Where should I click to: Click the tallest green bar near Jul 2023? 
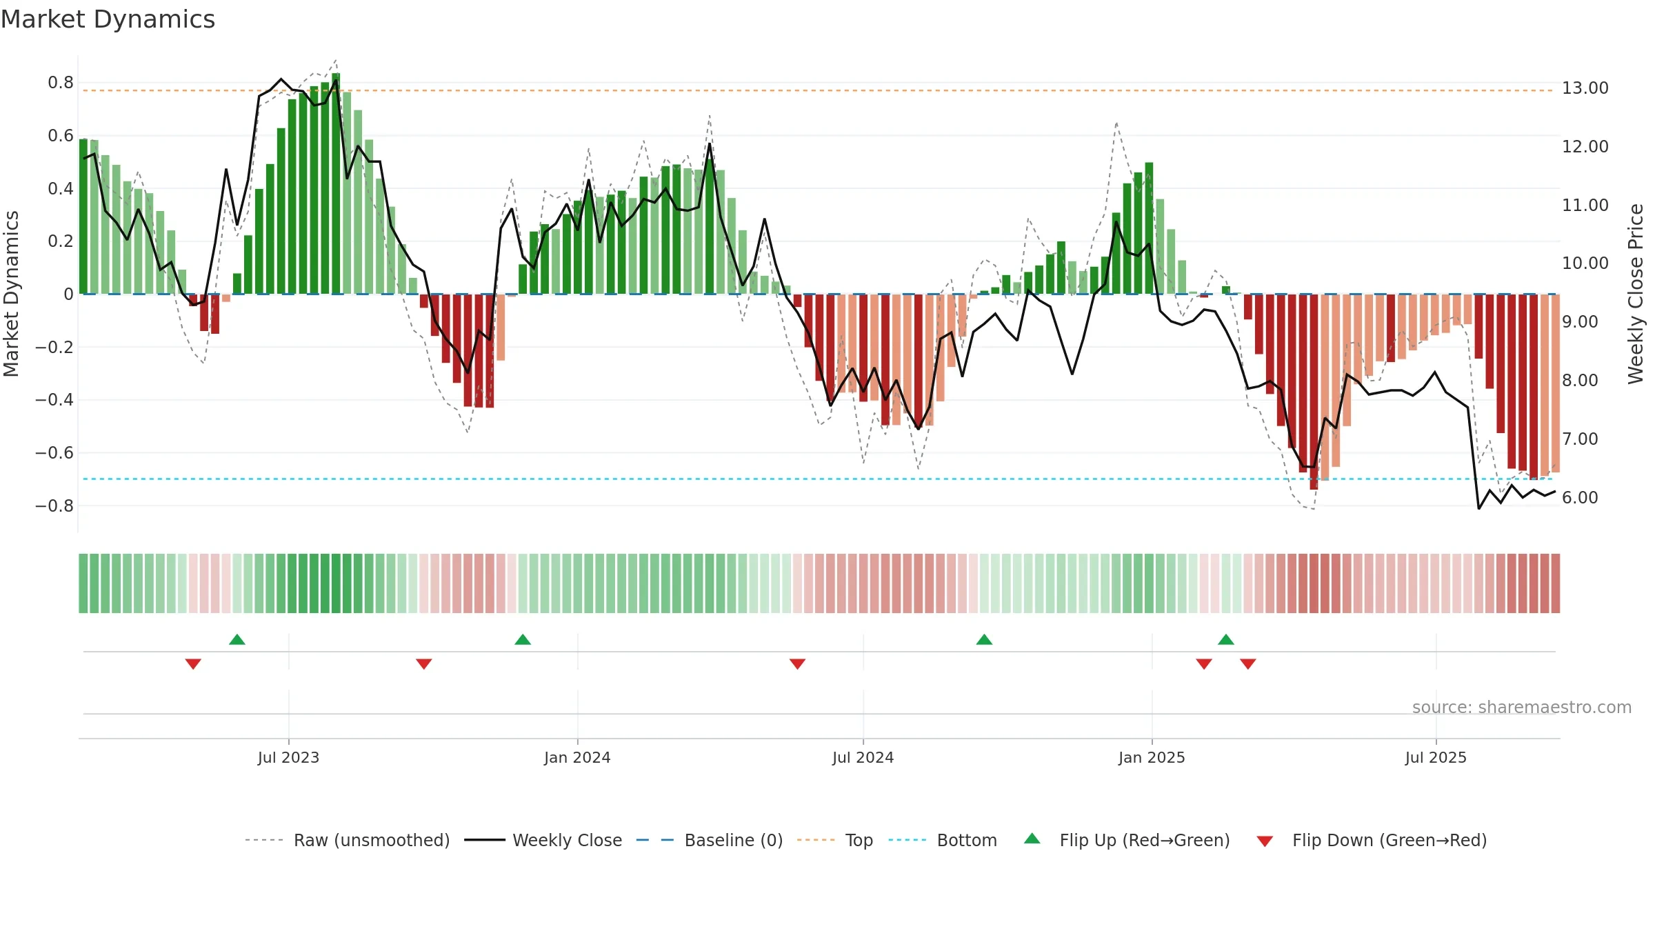[x=336, y=183]
